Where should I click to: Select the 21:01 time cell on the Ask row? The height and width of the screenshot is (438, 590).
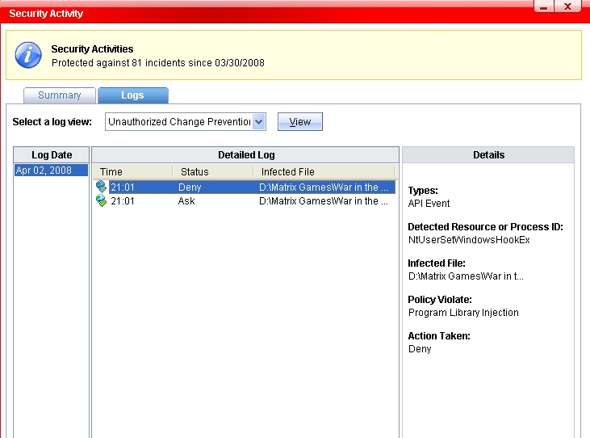coord(123,201)
